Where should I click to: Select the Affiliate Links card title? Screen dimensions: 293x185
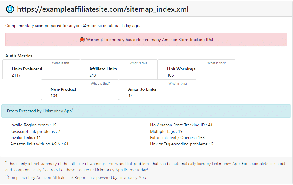[103, 69]
